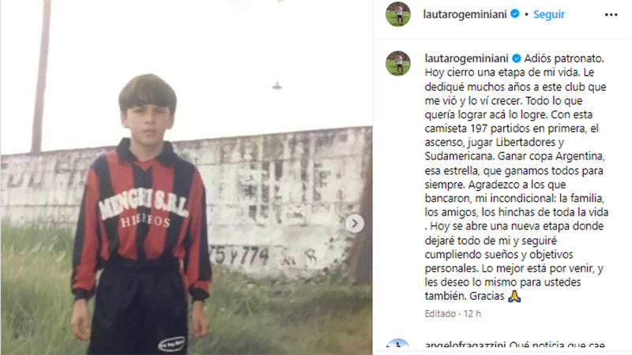Open the lautarogeminiani username in the caption

click(466, 58)
